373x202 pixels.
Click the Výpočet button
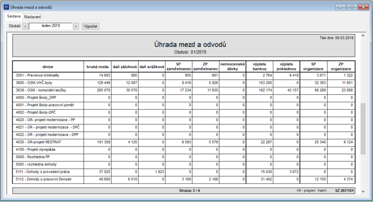tap(91, 27)
